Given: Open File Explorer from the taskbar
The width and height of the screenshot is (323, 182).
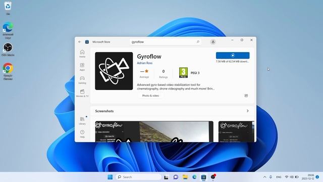Looking at the screenshot, I should pos(185,177).
